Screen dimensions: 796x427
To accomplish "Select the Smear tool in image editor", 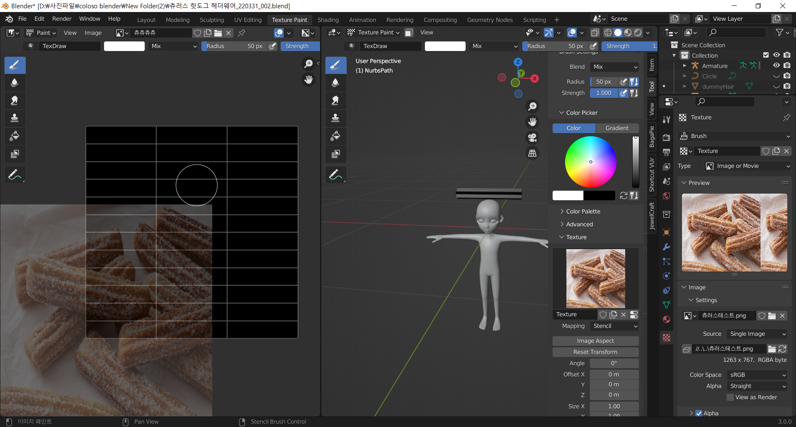I will [x=15, y=101].
